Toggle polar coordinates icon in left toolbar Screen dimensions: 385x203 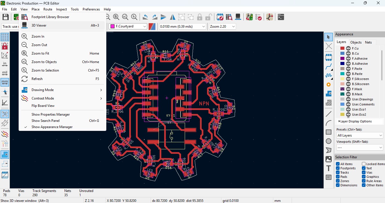point(5,55)
